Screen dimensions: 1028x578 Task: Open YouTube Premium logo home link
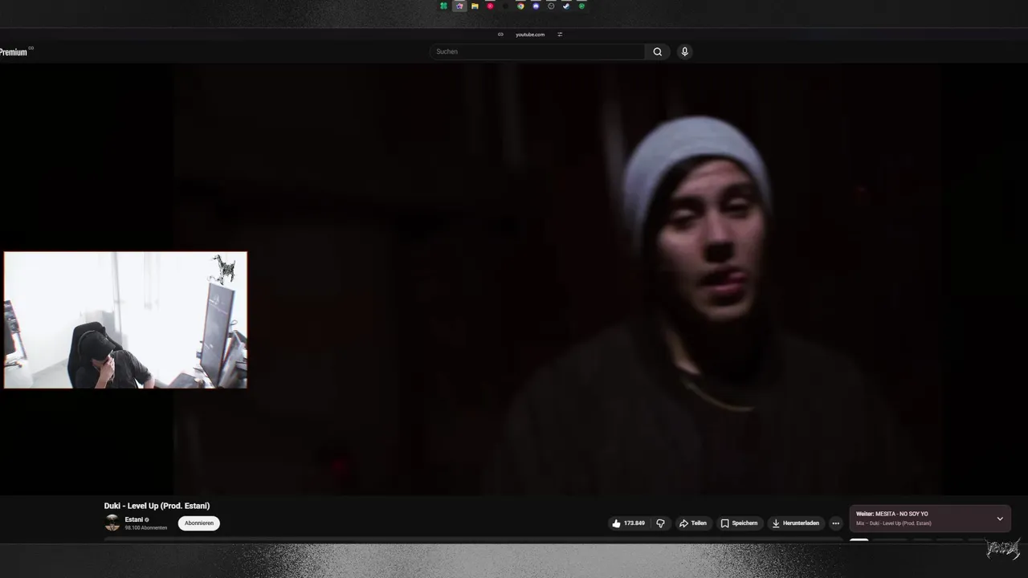click(x=14, y=52)
